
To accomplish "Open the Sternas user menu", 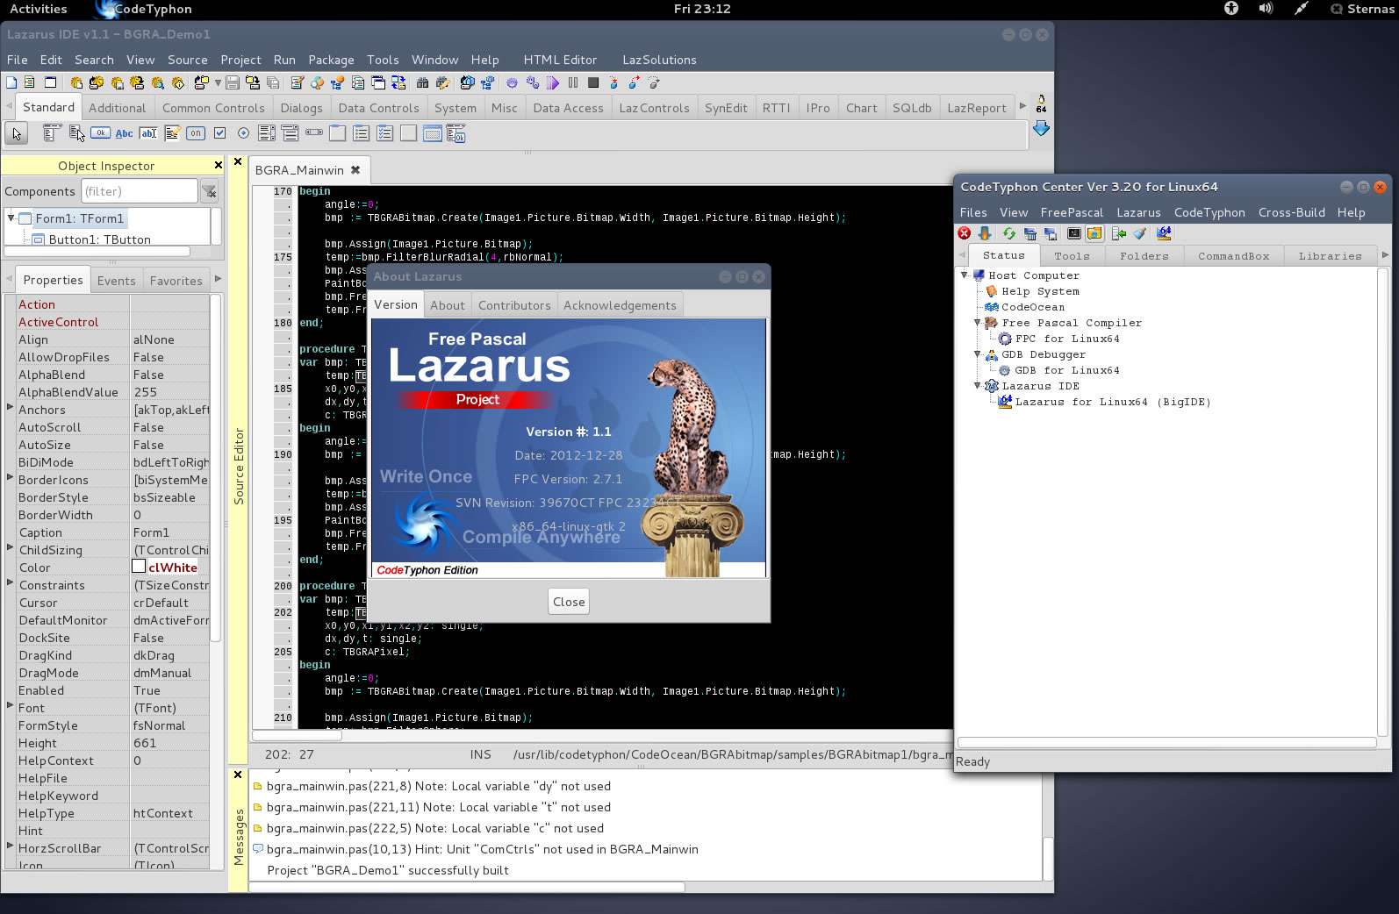I will (x=1361, y=9).
